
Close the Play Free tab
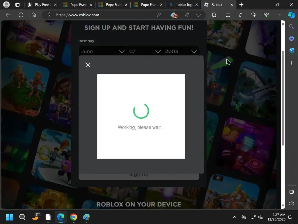[x=55, y=5]
